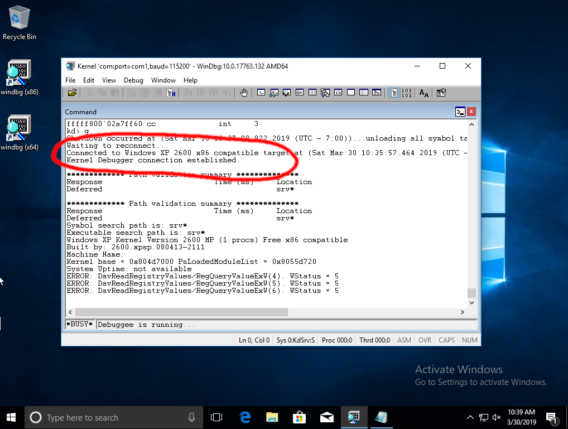568x429 pixels.
Task: Click the Font toolbar icon
Action: [424, 93]
